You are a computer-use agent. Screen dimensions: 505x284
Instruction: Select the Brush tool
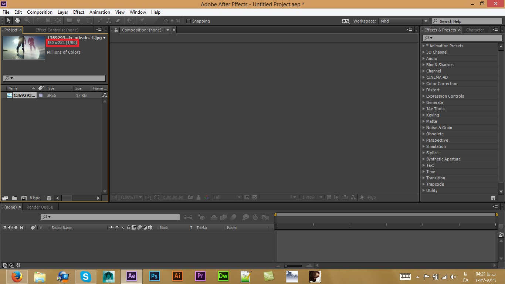click(100, 21)
